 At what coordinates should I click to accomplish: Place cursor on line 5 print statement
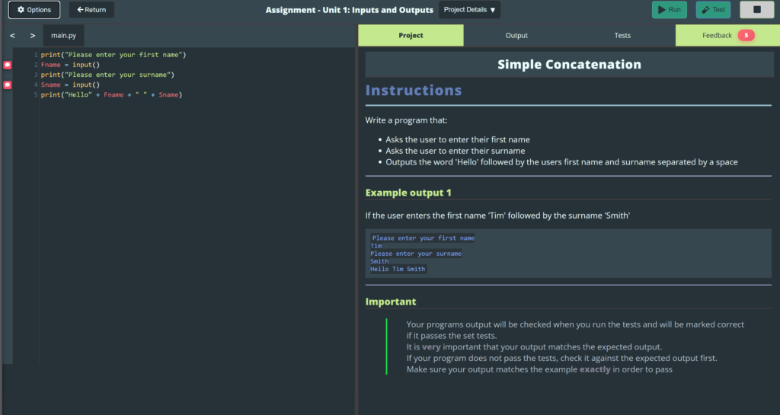tap(111, 95)
